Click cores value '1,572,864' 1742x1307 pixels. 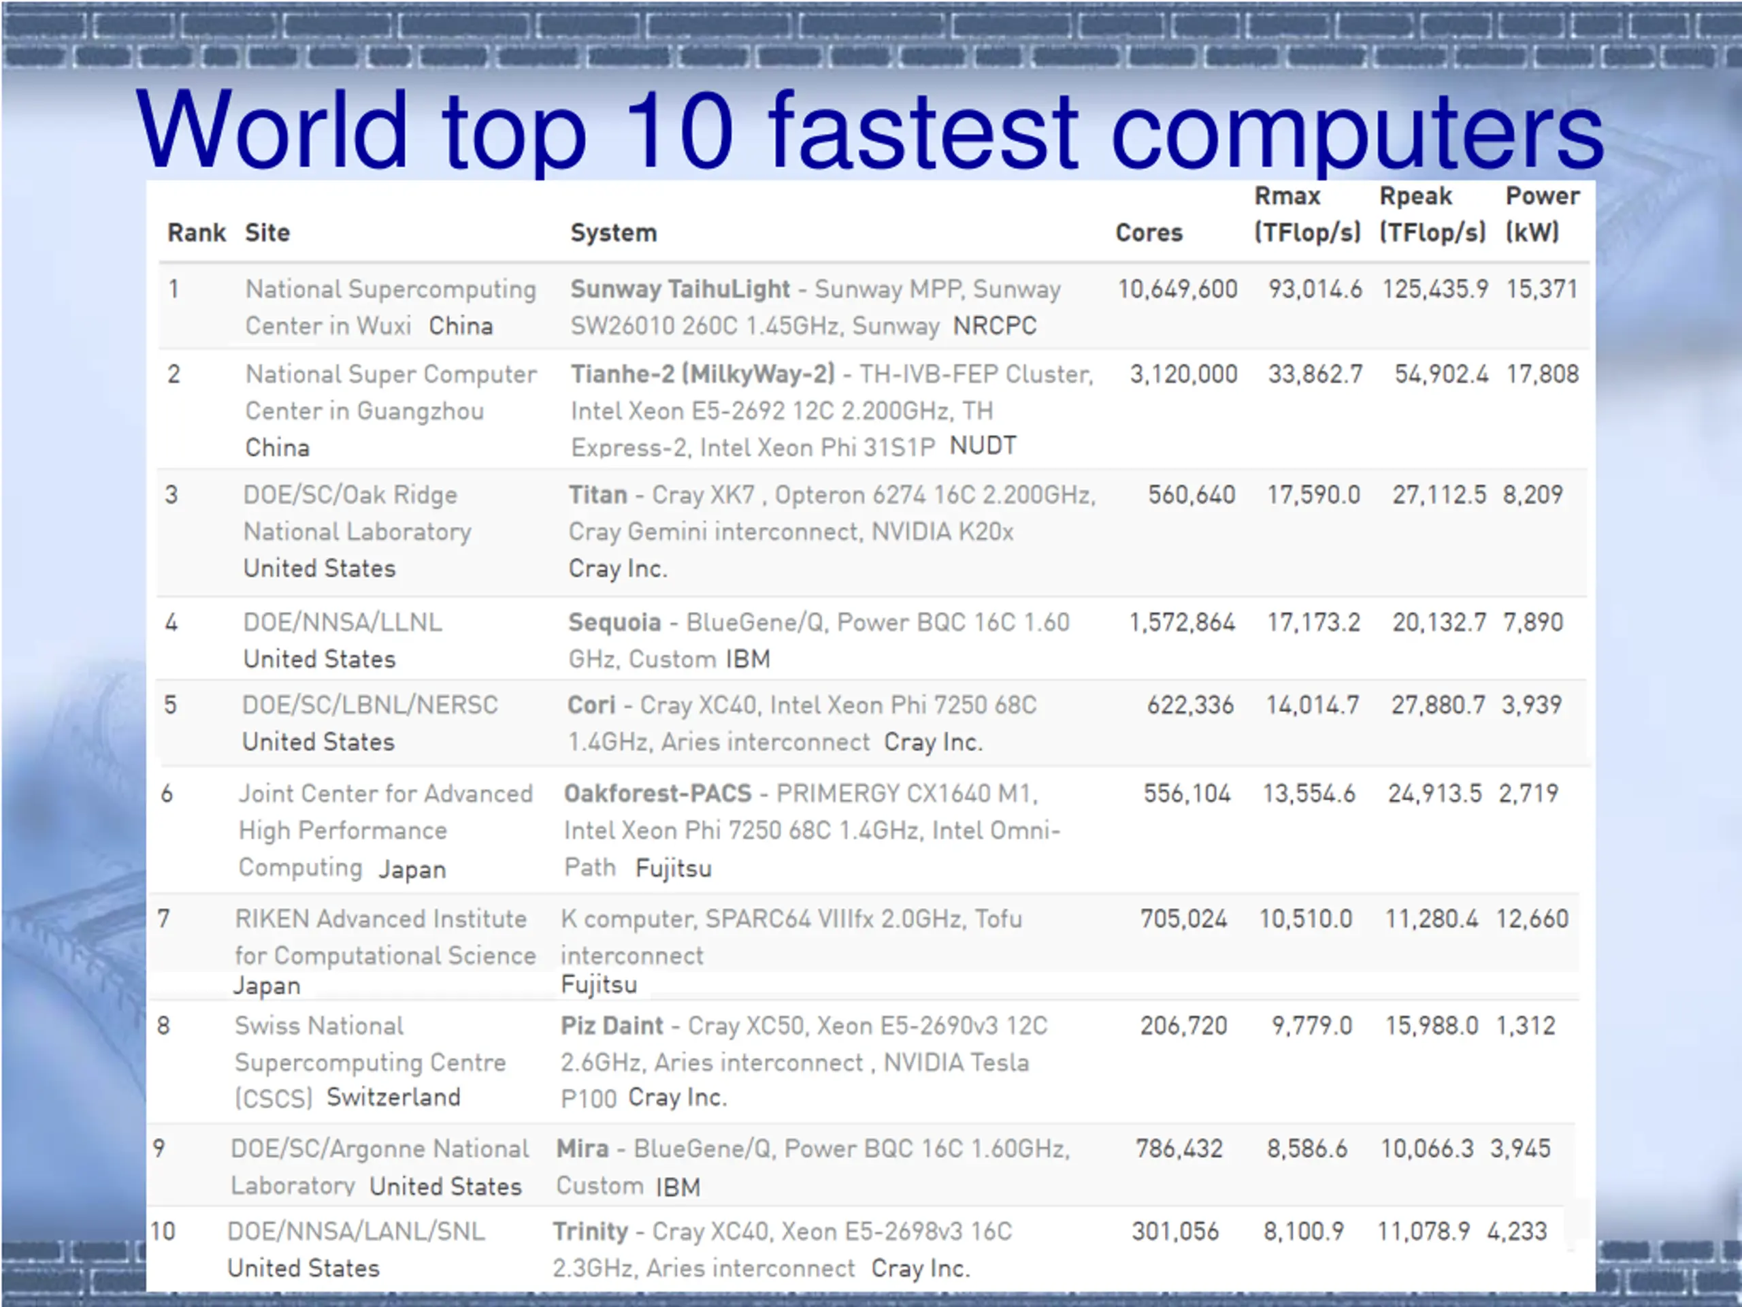click(1182, 622)
